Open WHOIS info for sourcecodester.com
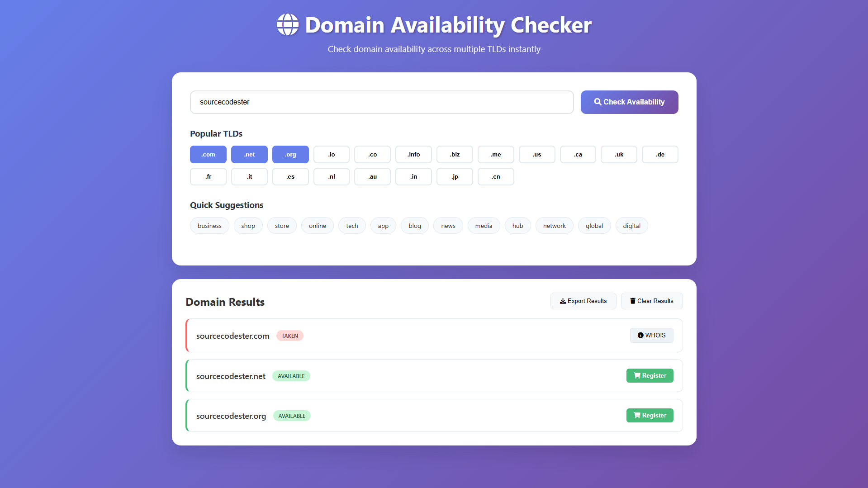This screenshot has width=868, height=488. (651, 336)
